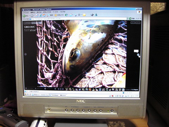This screenshot has width=169, height=127.
Task: Click the Windows Start button
Action: 28,94
